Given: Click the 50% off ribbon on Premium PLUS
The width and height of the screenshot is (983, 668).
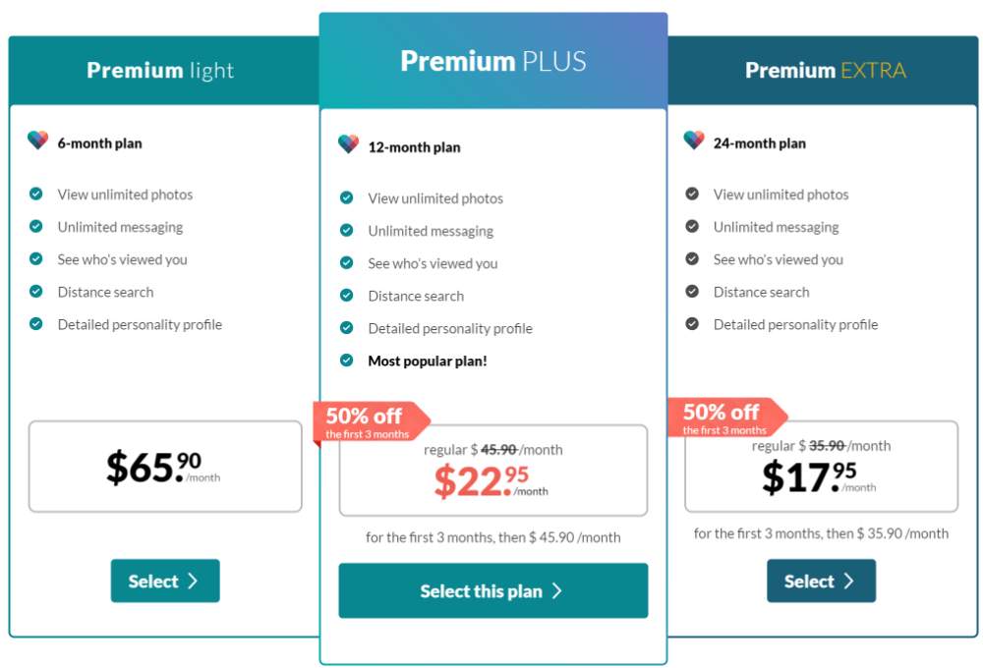Looking at the screenshot, I should point(372,421).
